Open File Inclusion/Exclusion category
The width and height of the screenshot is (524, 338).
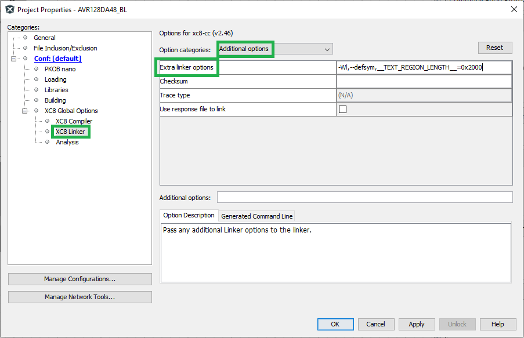tap(65, 48)
